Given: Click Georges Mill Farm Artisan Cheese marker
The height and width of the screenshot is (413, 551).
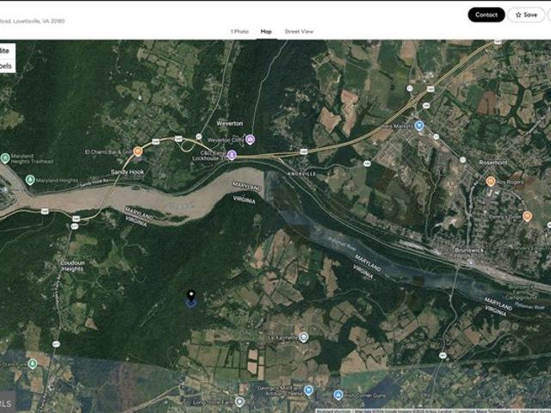Looking at the screenshot, I should [x=308, y=390].
